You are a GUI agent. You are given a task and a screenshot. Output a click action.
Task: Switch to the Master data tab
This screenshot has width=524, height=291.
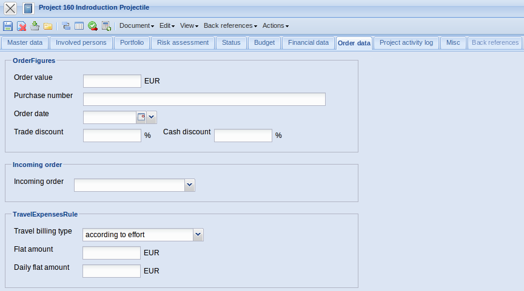(25, 43)
